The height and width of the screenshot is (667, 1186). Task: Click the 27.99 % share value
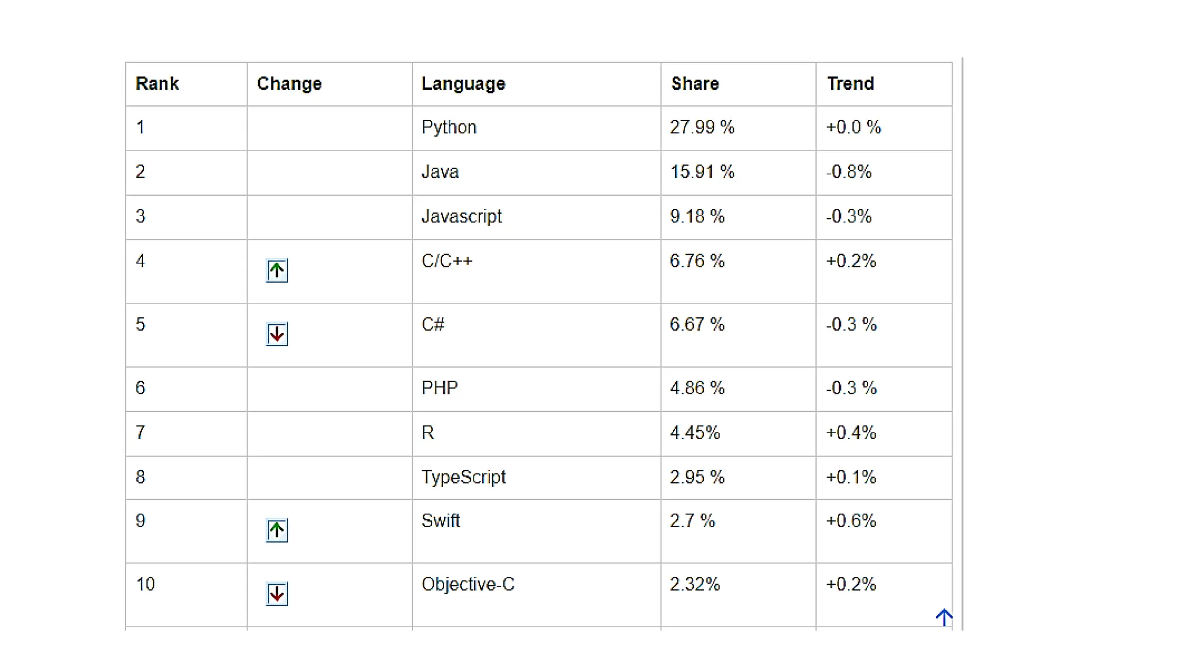702,127
